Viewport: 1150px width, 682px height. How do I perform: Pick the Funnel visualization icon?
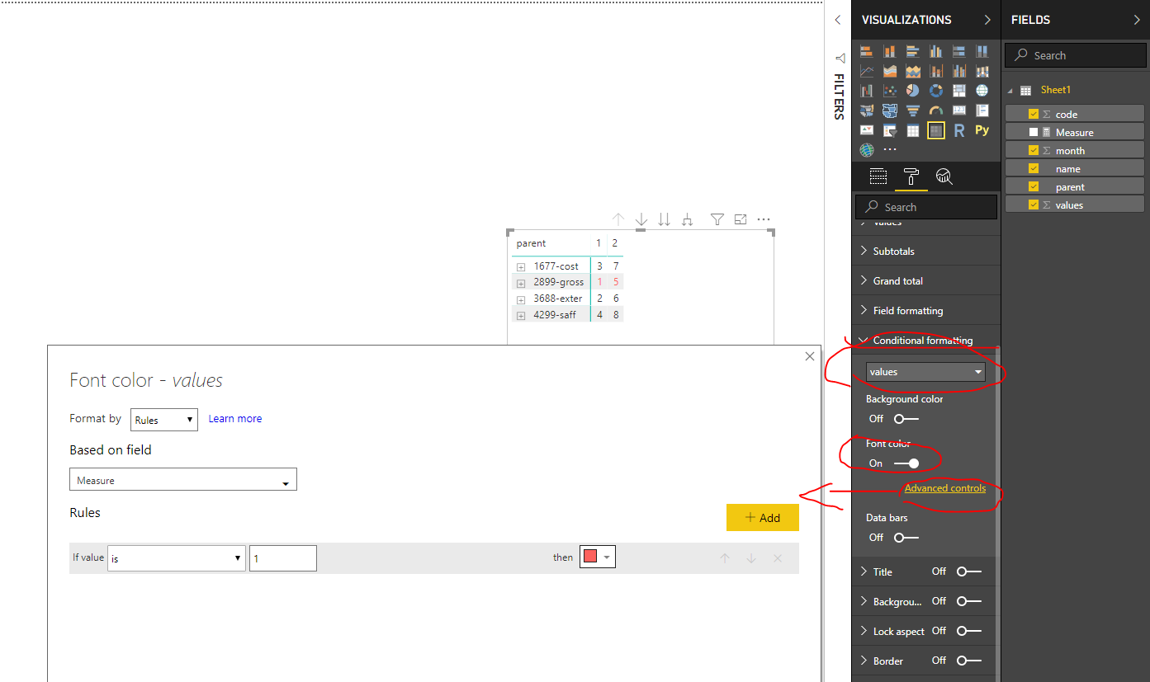coord(913,111)
